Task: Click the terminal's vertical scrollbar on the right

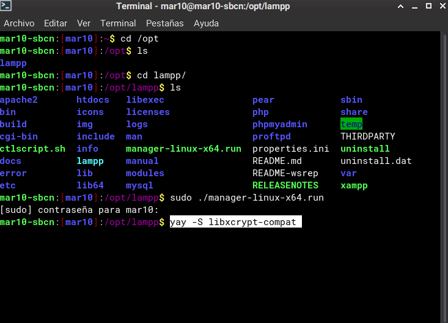Action: click(x=444, y=177)
